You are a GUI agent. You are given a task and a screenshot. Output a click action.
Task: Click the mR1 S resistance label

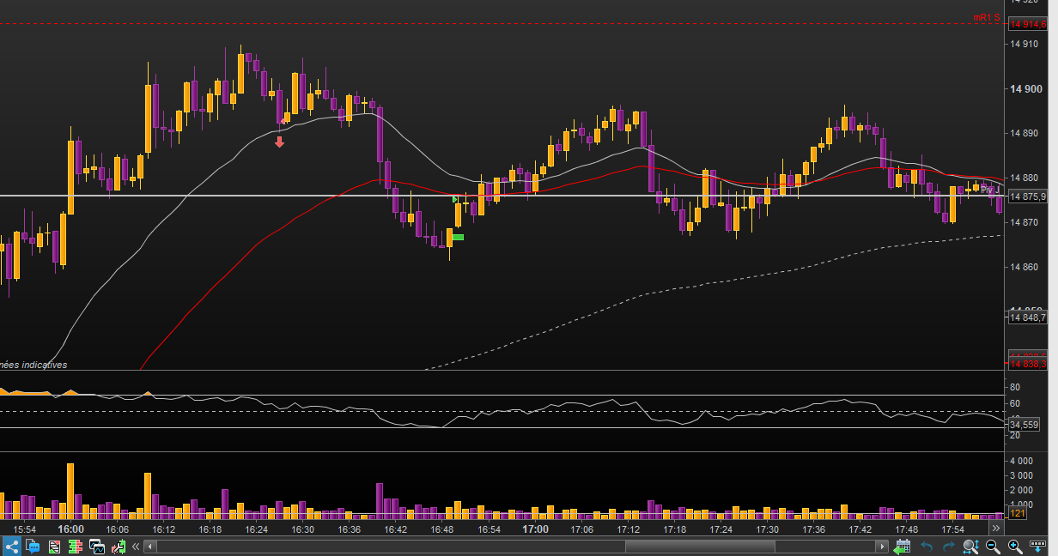(x=986, y=17)
